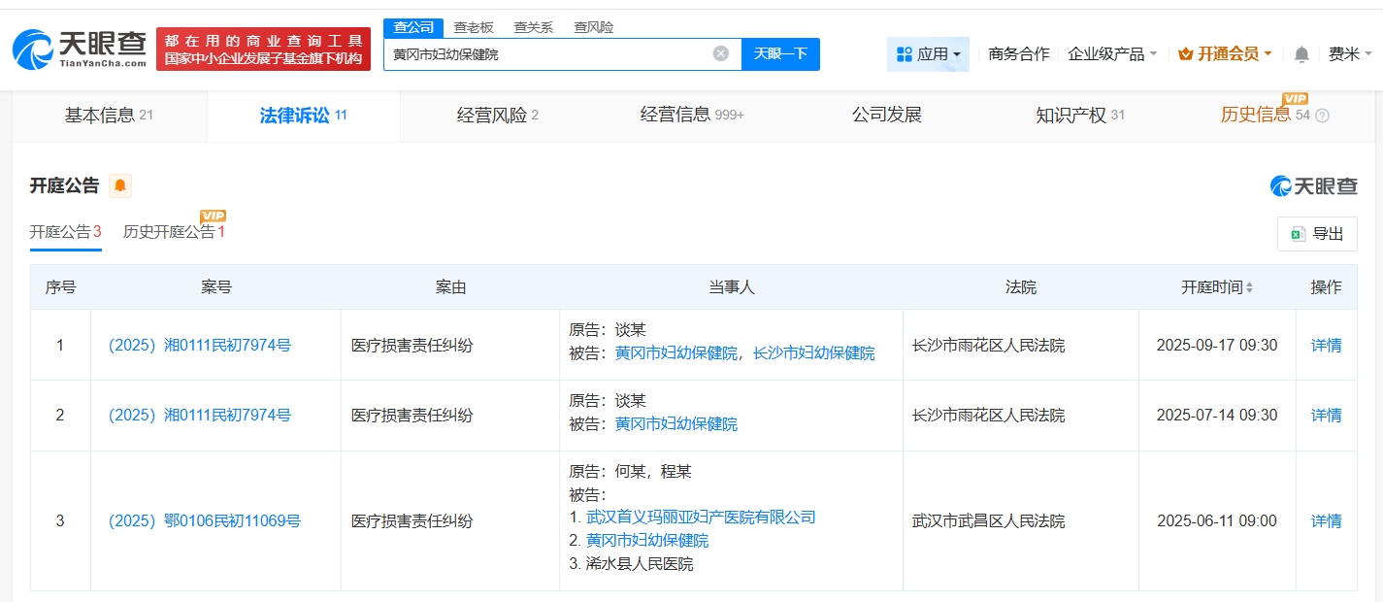Click case number (2025)鄂0106民初11069号
This screenshot has width=1383, height=602.
(204, 521)
